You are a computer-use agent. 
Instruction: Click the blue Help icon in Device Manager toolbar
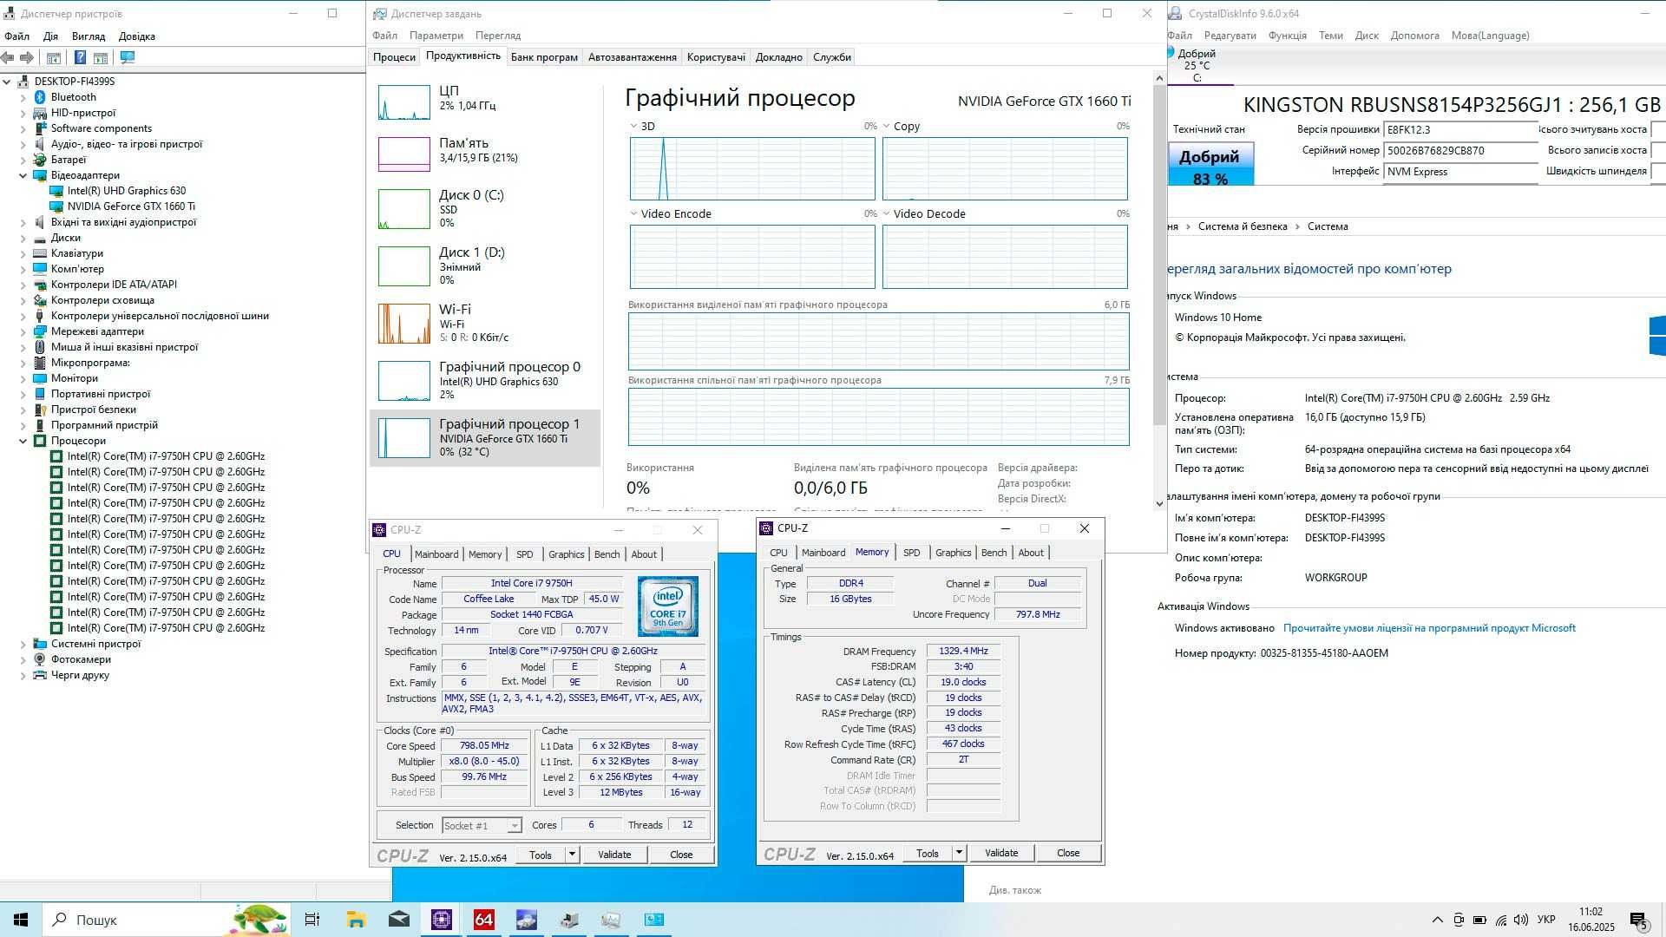click(80, 57)
